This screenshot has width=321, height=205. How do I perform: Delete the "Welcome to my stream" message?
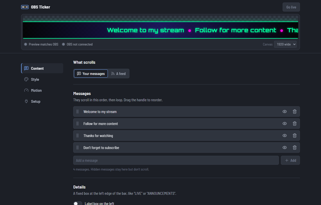(x=295, y=111)
